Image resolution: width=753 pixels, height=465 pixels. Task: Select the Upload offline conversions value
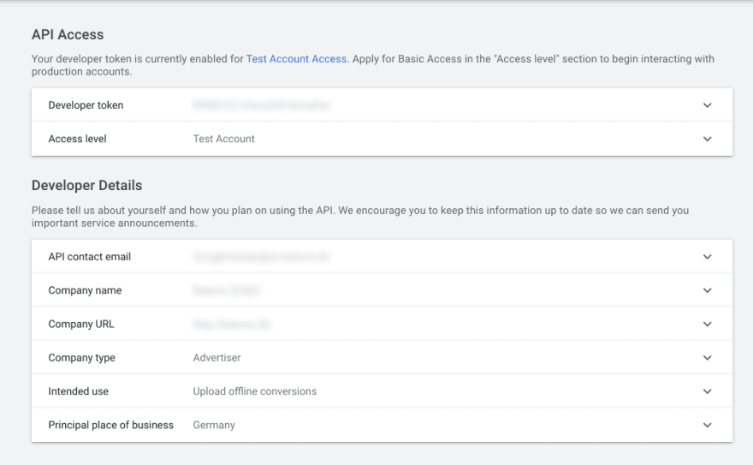point(255,391)
